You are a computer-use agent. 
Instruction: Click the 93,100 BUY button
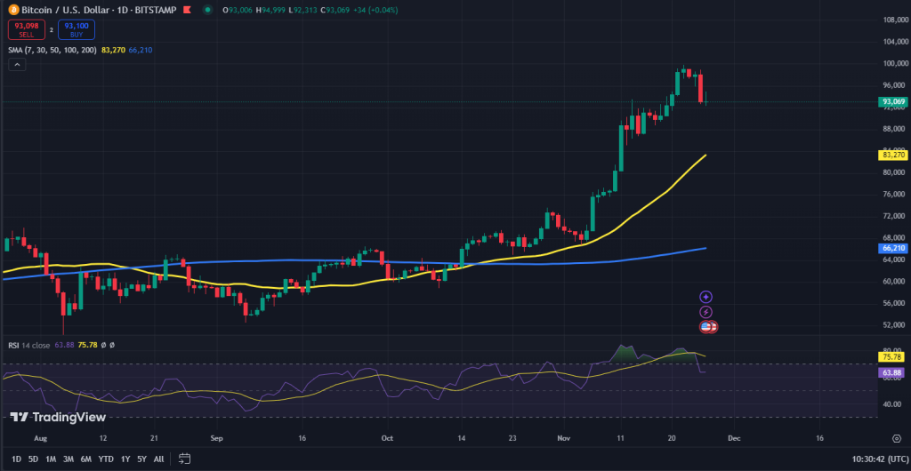point(77,29)
